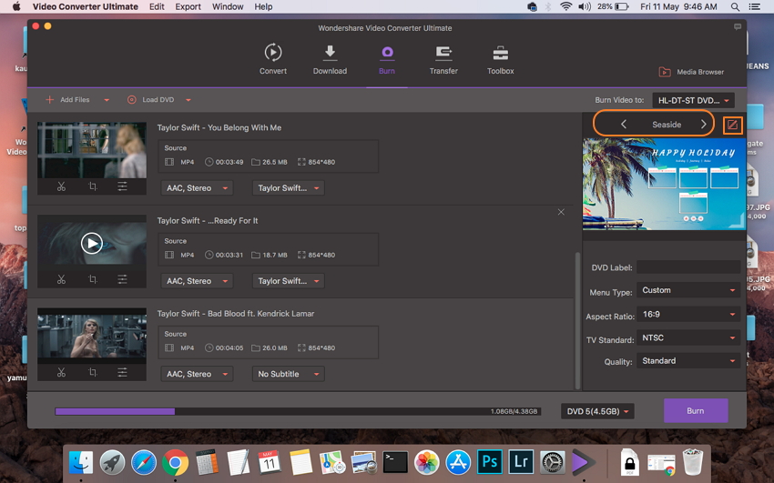Go to next DVD menu template
774x483 pixels.
pos(704,125)
